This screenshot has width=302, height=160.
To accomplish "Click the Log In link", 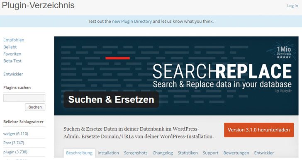I will point(292,6).
